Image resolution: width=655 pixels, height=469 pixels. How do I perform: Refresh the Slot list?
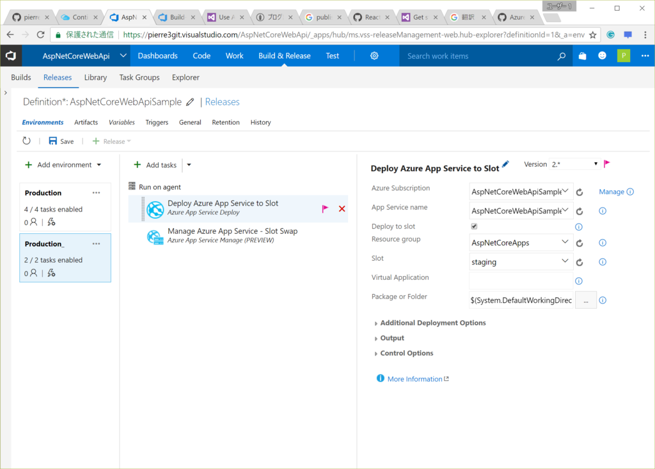coord(580,263)
